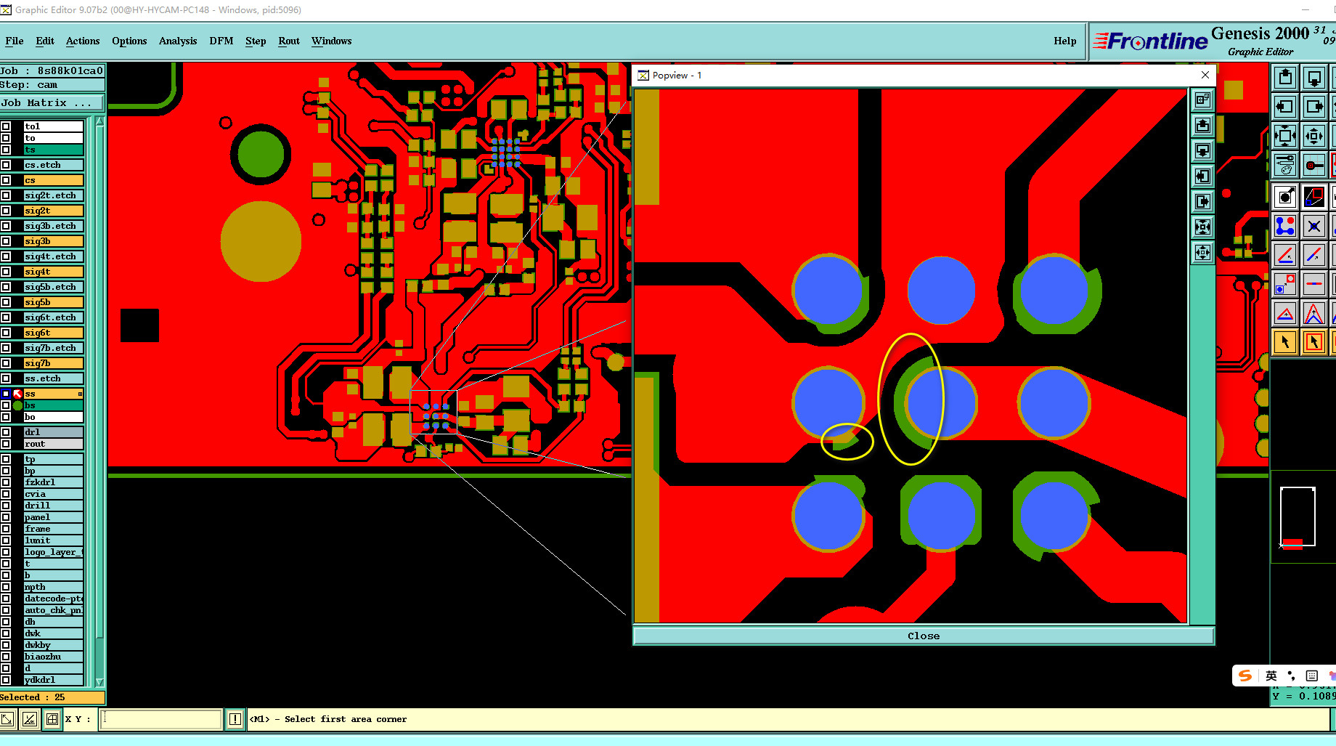Click the blue connected-nodes net icon
The height and width of the screenshot is (746, 1336).
1285,226
